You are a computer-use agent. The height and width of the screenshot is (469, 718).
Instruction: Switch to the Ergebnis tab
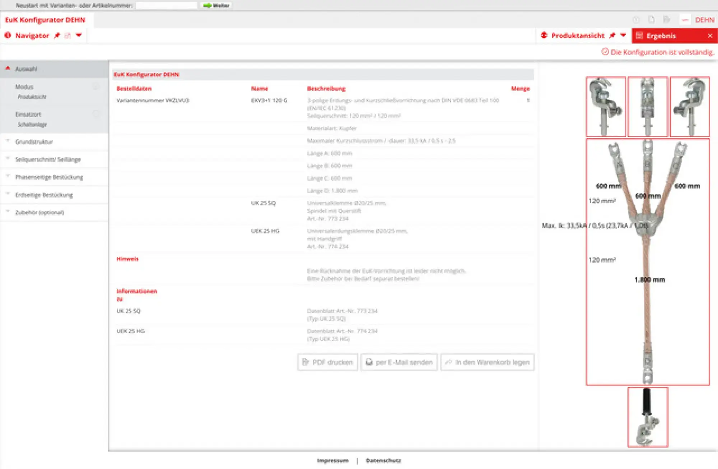(x=661, y=36)
